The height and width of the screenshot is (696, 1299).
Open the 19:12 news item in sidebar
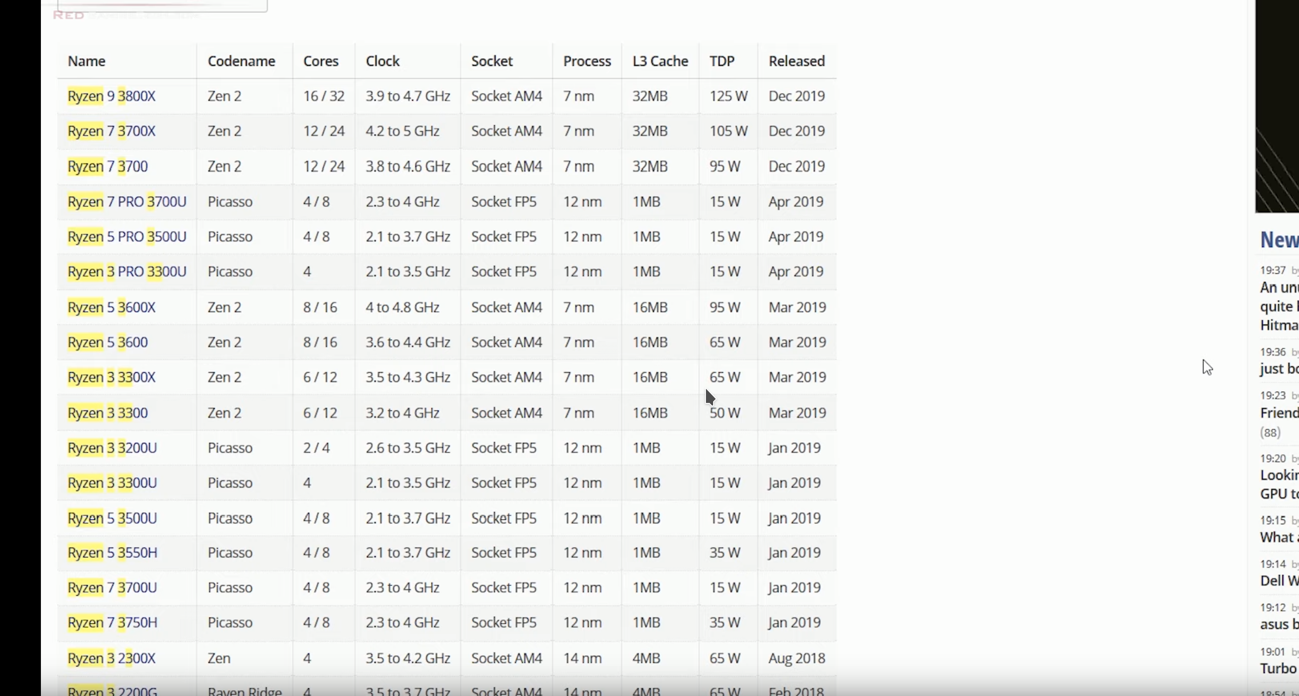[1279, 624]
